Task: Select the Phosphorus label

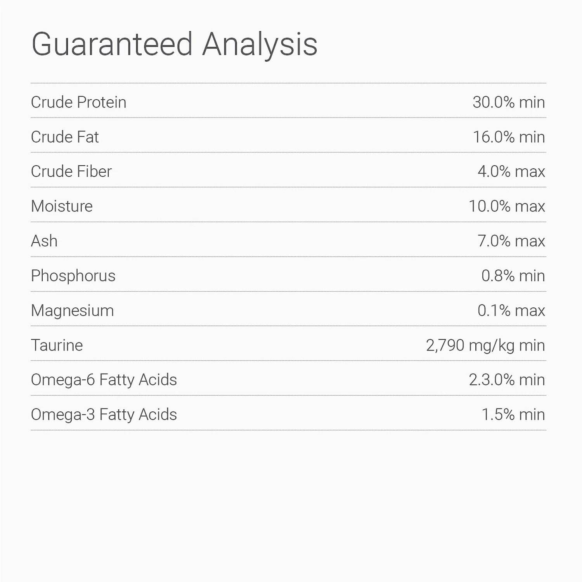Action: [73, 276]
